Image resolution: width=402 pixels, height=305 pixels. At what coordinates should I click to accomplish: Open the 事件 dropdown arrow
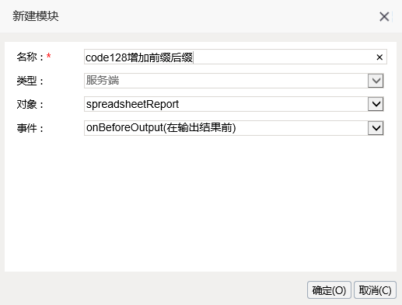pos(376,128)
